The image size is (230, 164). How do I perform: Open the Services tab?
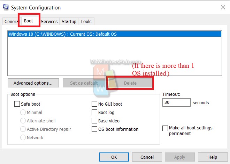[49, 21]
